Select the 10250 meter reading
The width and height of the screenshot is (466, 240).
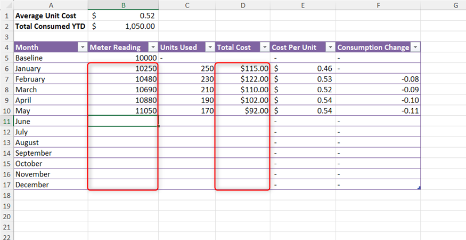click(x=123, y=68)
